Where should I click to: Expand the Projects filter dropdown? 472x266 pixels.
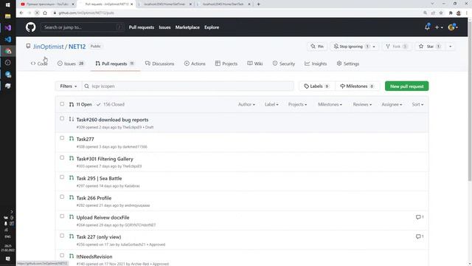pyautogui.click(x=297, y=104)
